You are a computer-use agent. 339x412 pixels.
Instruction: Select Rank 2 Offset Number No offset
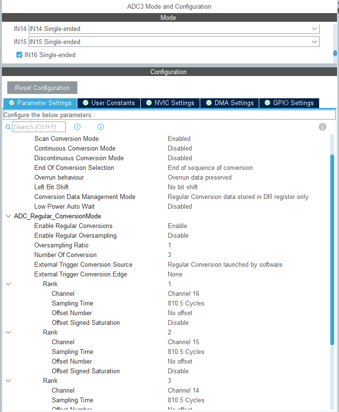coord(180,361)
